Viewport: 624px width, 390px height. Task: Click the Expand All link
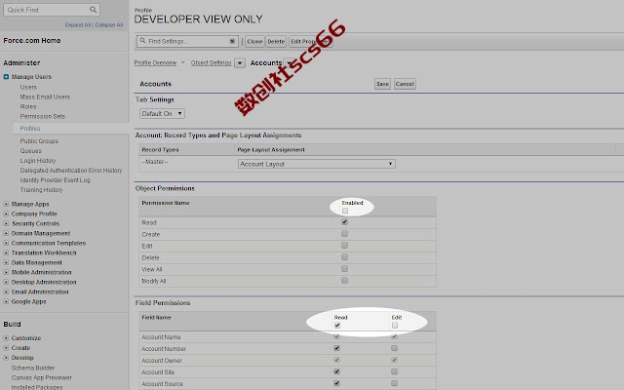78,24
